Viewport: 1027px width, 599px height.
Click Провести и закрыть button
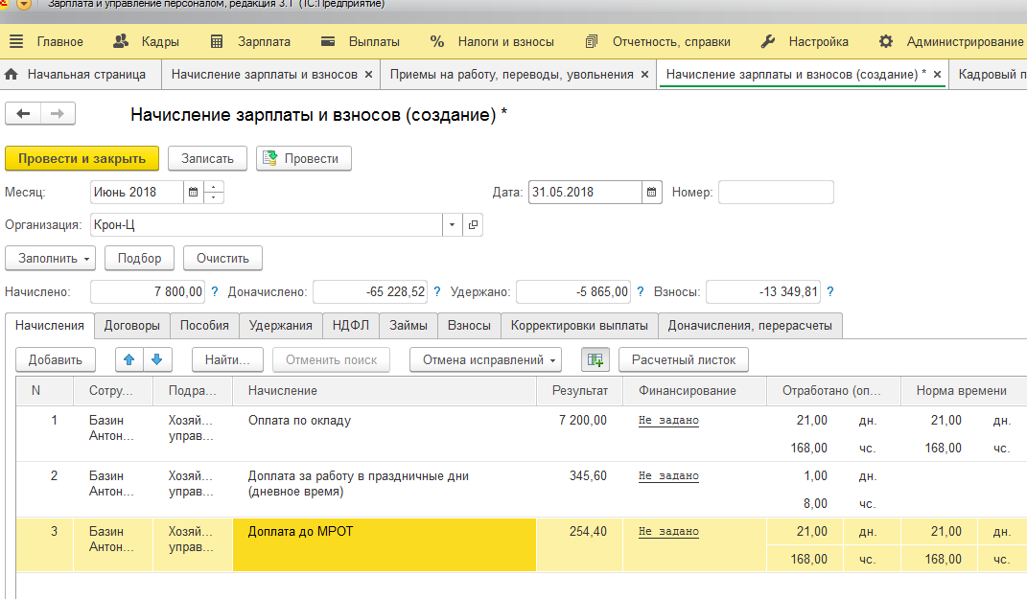(x=82, y=158)
